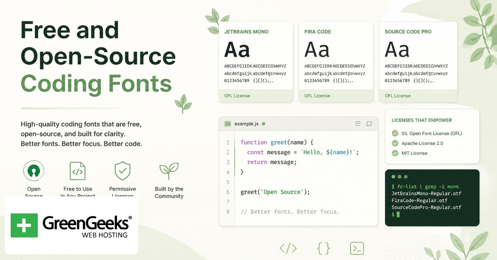Click the angle-bracket code icon at bottom
This screenshot has width=497, height=260.
(288, 248)
